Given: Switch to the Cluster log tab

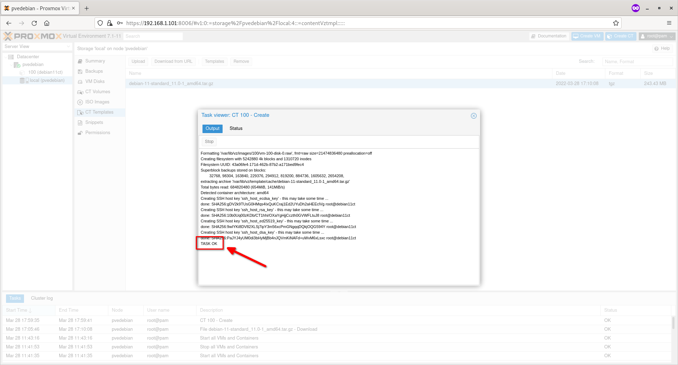Looking at the screenshot, I should click(42, 298).
